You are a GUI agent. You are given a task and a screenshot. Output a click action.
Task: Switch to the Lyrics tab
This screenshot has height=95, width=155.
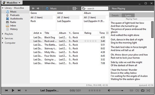128,15
